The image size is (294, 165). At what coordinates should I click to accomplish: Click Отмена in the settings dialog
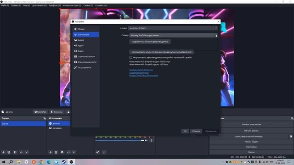[196, 131]
